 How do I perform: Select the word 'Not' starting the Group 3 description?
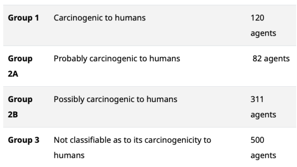point(59,140)
